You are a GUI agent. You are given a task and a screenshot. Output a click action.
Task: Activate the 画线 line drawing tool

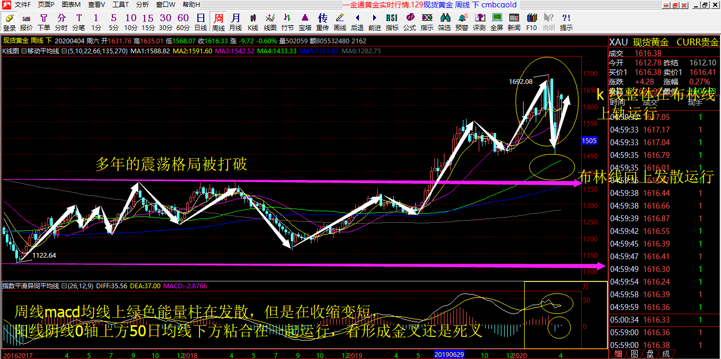(x=340, y=22)
